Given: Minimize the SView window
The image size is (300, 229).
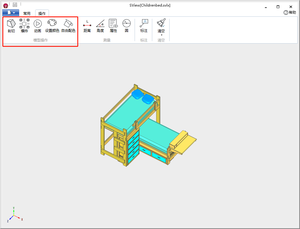Looking at the screenshot, I should tap(266, 7).
